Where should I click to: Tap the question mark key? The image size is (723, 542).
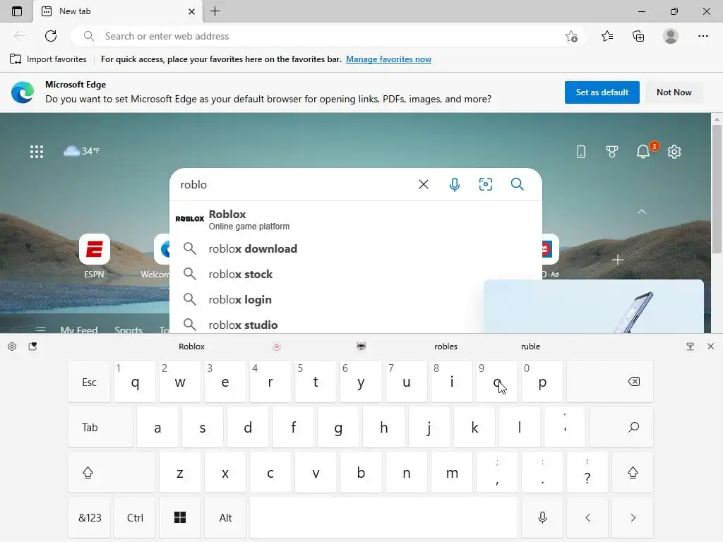tap(587, 472)
